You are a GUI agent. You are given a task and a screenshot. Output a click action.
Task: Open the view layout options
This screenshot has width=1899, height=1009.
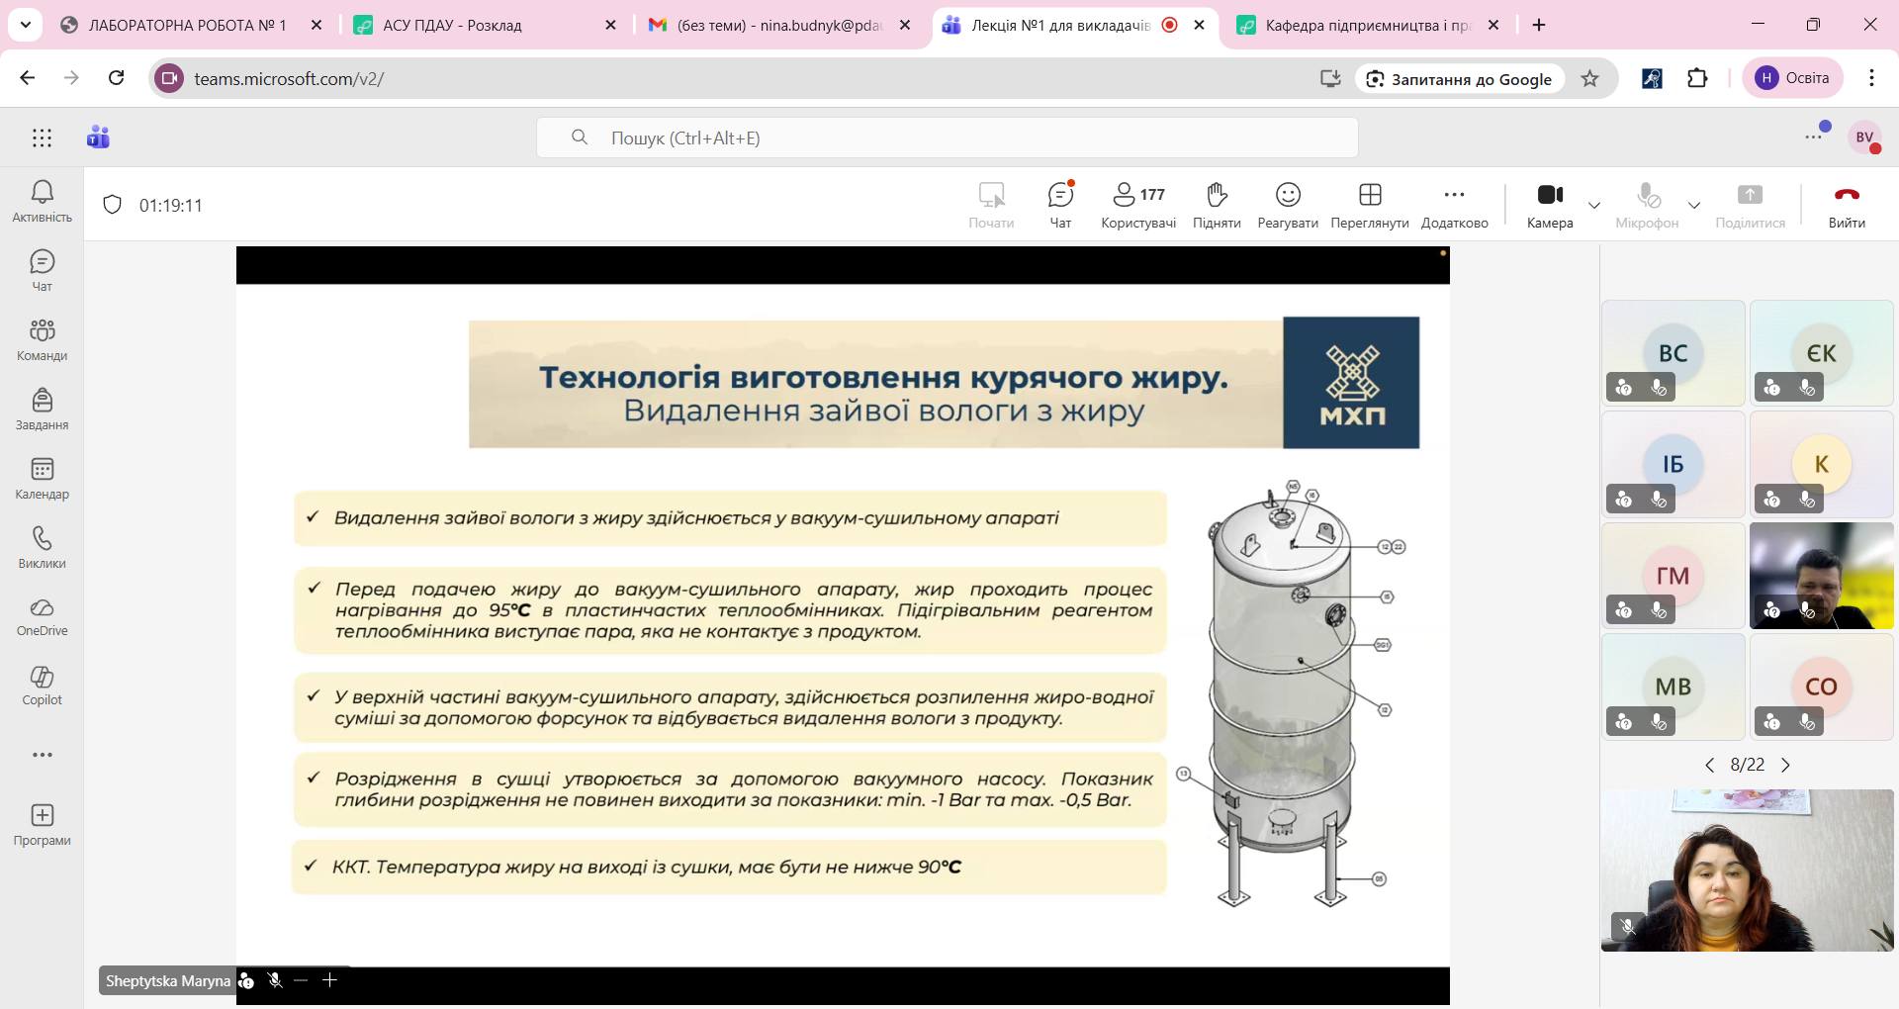pos(1369,205)
